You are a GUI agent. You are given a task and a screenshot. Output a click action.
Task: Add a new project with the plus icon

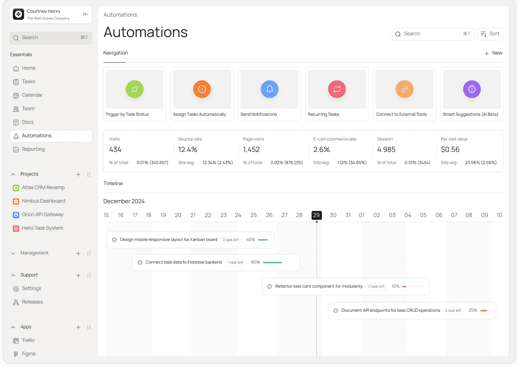[x=78, y=174]
